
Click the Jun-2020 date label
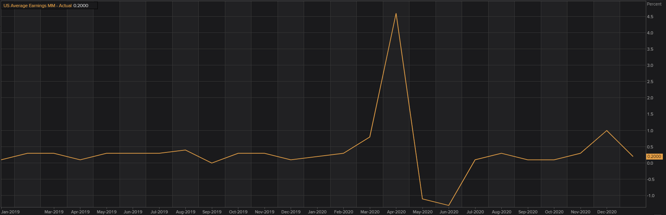pyautogui.click(x=449, y=212)
